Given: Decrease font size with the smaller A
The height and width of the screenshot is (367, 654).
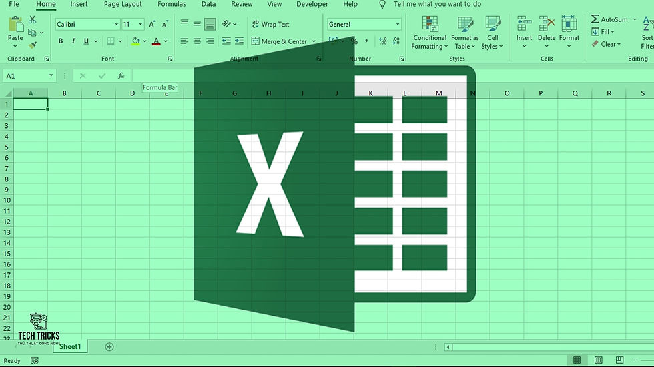Looking at the screenshot, I should tap(166, 24).
